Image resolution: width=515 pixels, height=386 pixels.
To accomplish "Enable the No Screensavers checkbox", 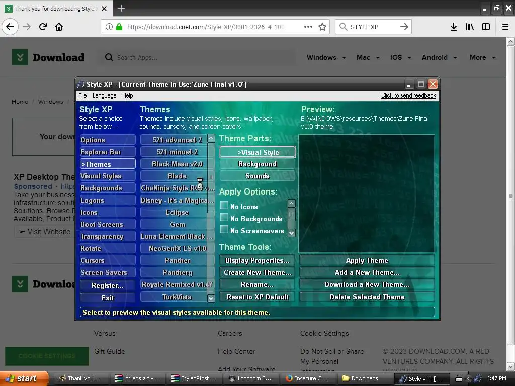I will point(224,229).
